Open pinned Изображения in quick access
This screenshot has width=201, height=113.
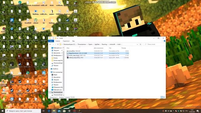pyautogui.click(x=57, y=56)
